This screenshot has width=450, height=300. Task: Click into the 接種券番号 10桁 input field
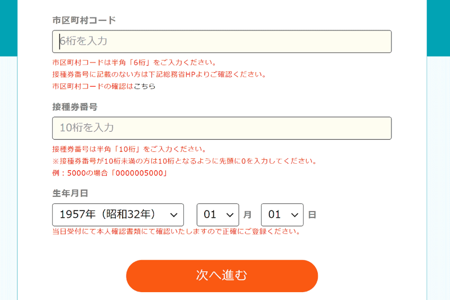(x=222, y=128)
